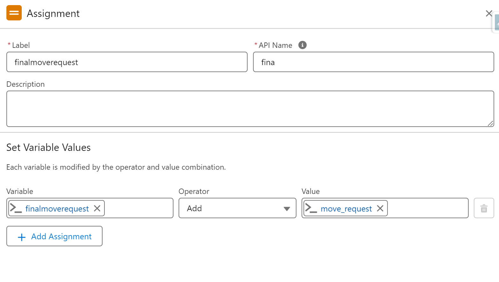499x282 pixels.
Task: Click the Assignment panel title text
Action: pyautogui.click(x=53, y=13)
